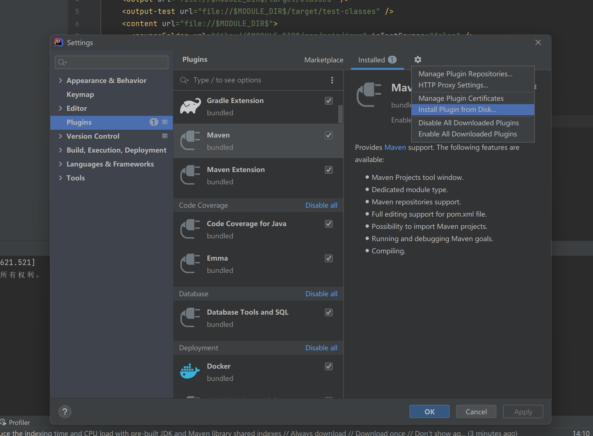Click the IntelliJ logo in Settings title bar
The image size is (593, 436).
(x=59, y=42)
